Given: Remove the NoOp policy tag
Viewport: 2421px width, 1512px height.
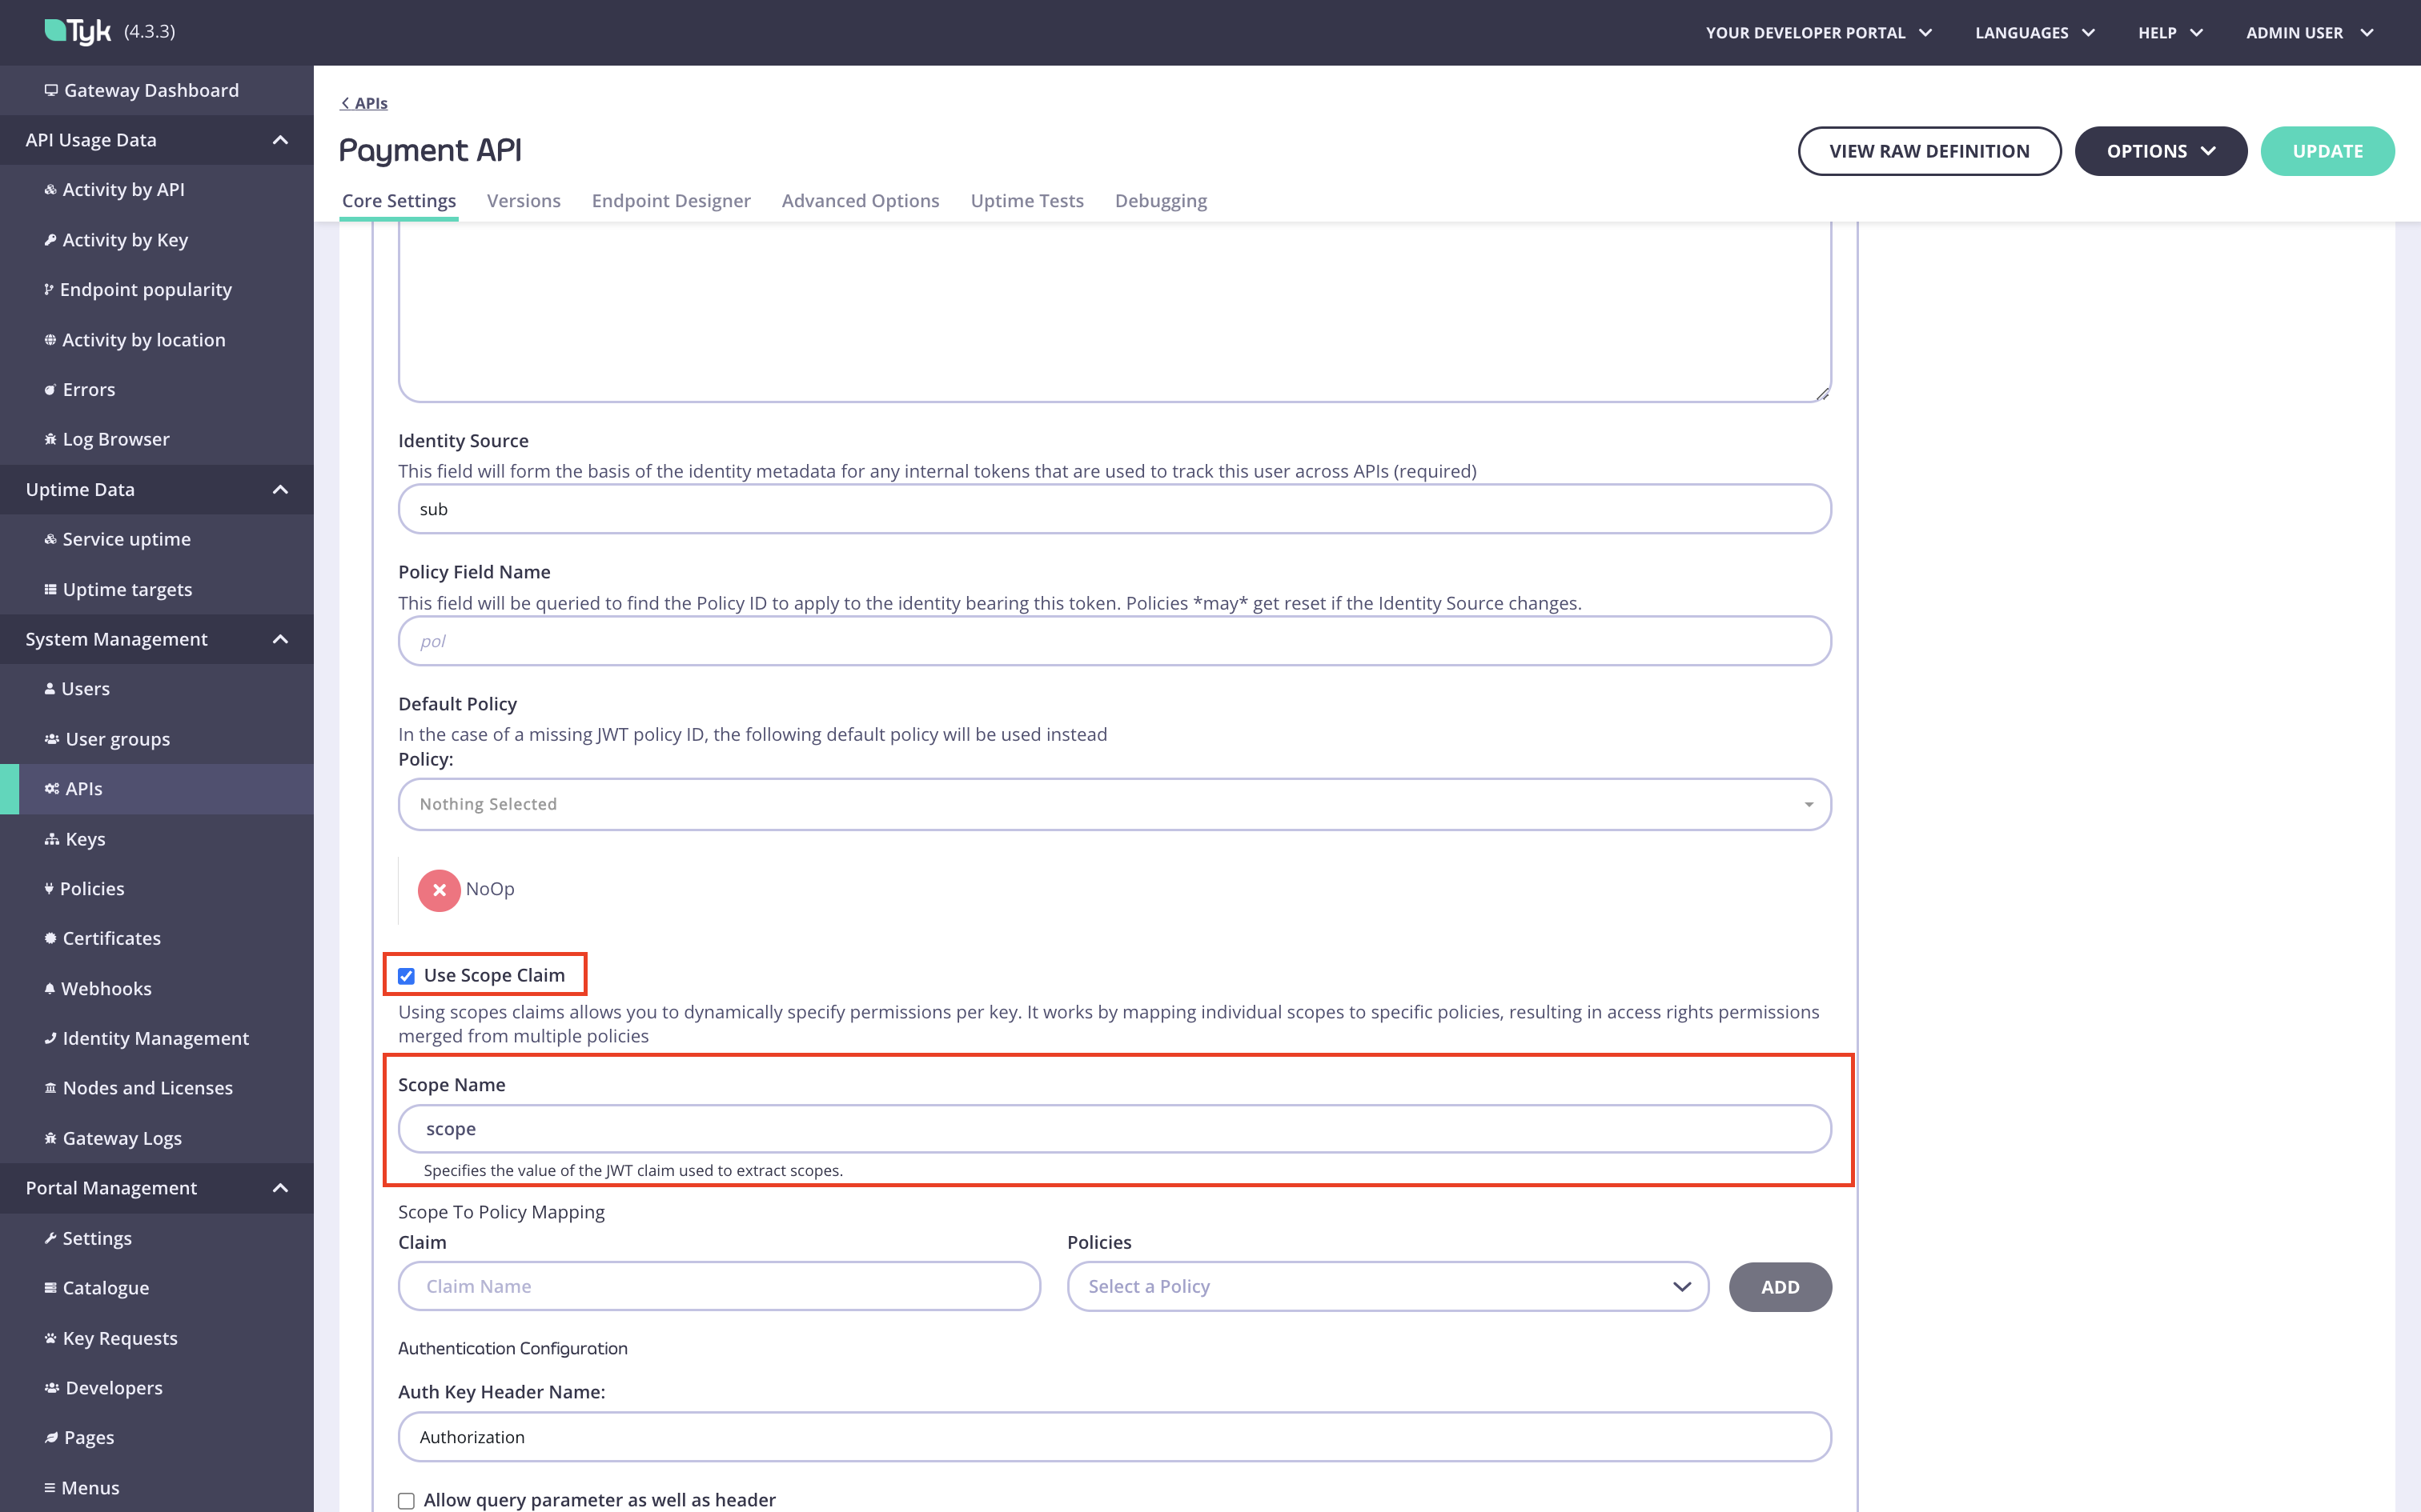Looking at the screenshot, I should point(440,889).
